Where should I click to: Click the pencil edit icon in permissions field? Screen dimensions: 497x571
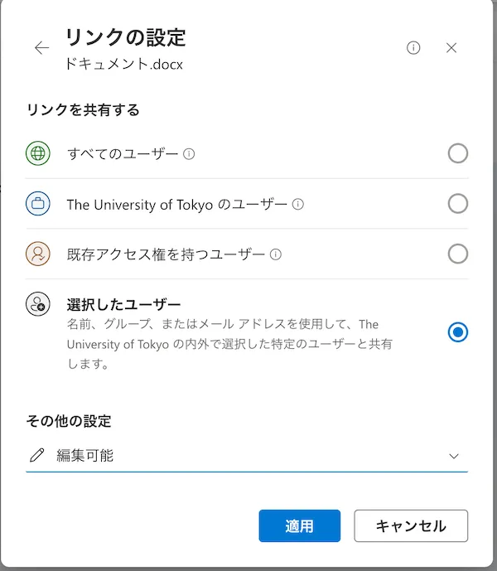pos(36,455)
